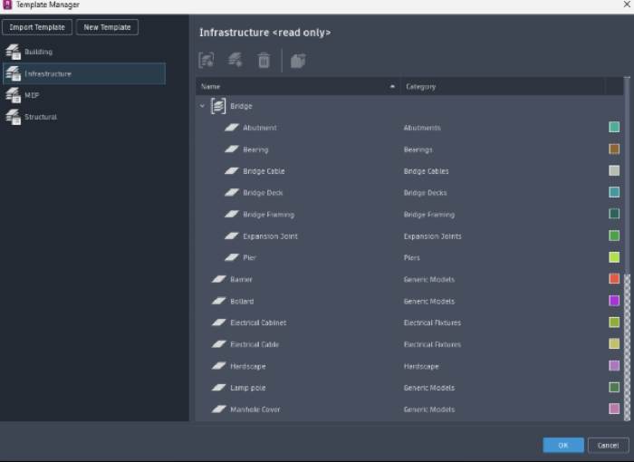Screen dimensions: 634x462
Task: Click the Import Template button
Action: (x=37, y=27)
